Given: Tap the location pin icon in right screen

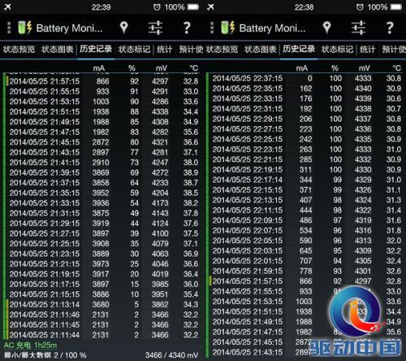Looking at the screenshot, I should tap(326, 28).
